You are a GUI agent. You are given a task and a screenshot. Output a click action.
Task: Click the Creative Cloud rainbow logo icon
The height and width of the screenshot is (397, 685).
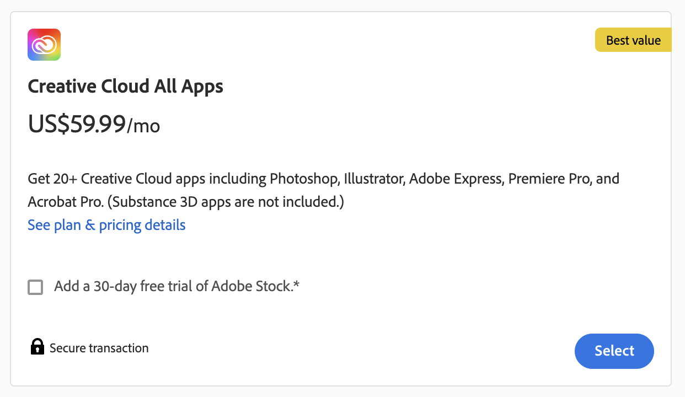coord(44,45)
